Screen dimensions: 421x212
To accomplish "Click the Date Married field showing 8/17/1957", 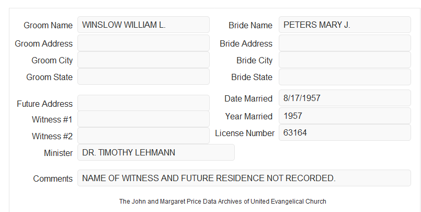I will pyautogui.click(x=345, y=98).
